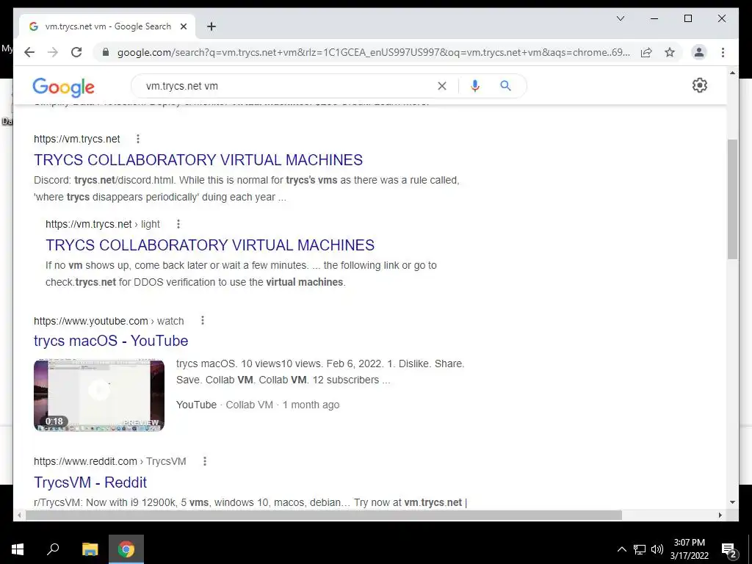Submit search with magnifier icon
This screenshot has height=564, width=752.
pos(505,86)
